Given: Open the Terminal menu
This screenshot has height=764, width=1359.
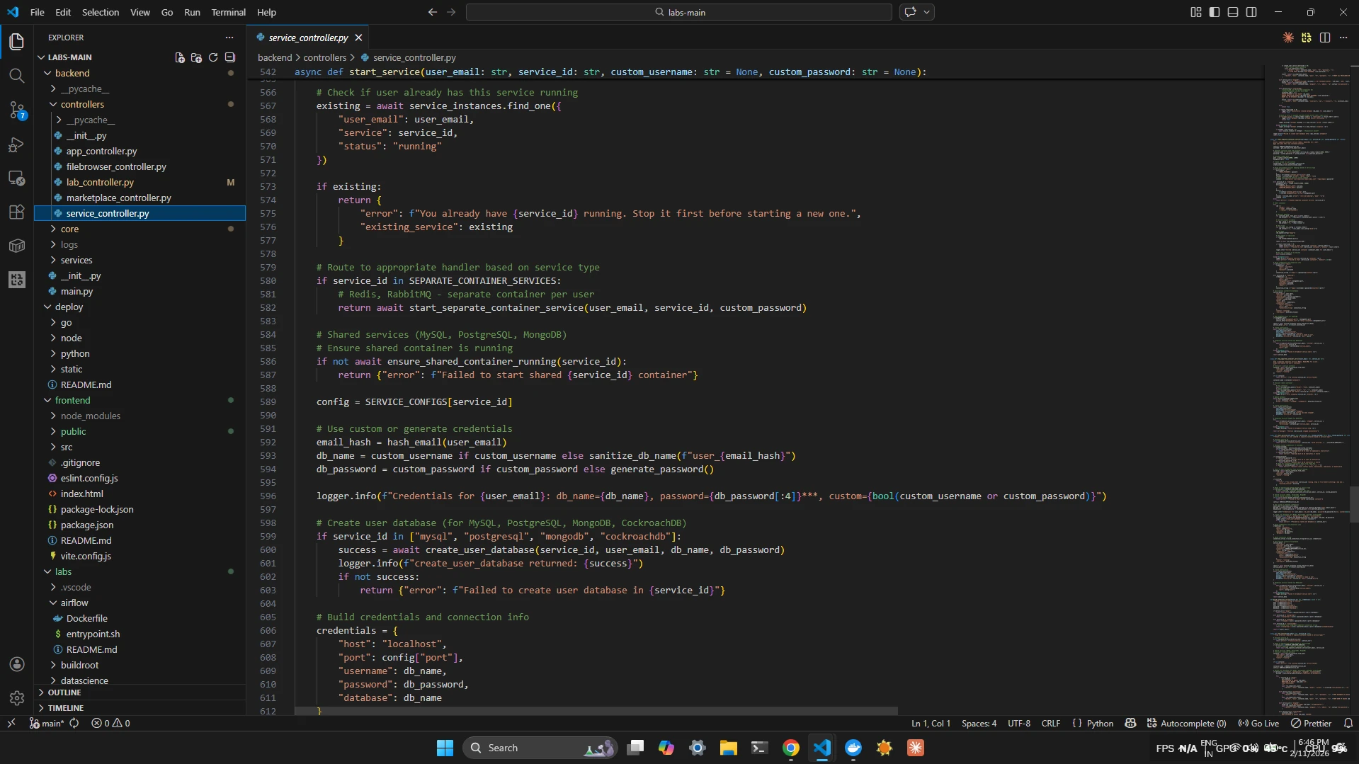Looking at the screenshot, I should [228, 12].
